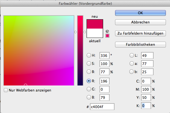Click the vertical color spectrum slider strip
170x113 pixels.
[80, 51]
